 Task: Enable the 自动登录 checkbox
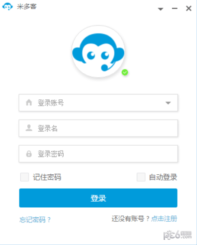(141, 177)
